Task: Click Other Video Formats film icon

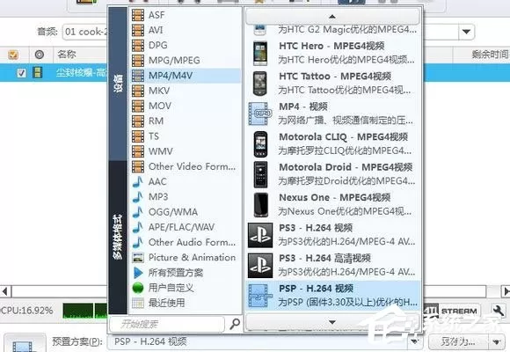Action: (138, 166)
